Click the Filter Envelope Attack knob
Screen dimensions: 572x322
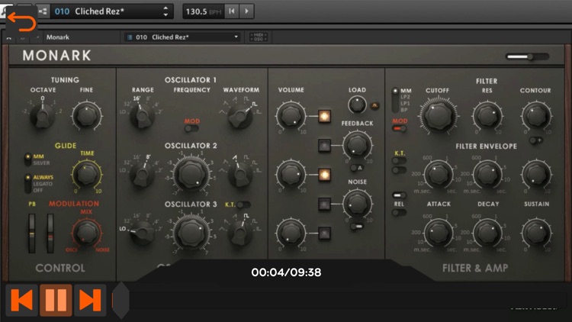click(438, 174)
